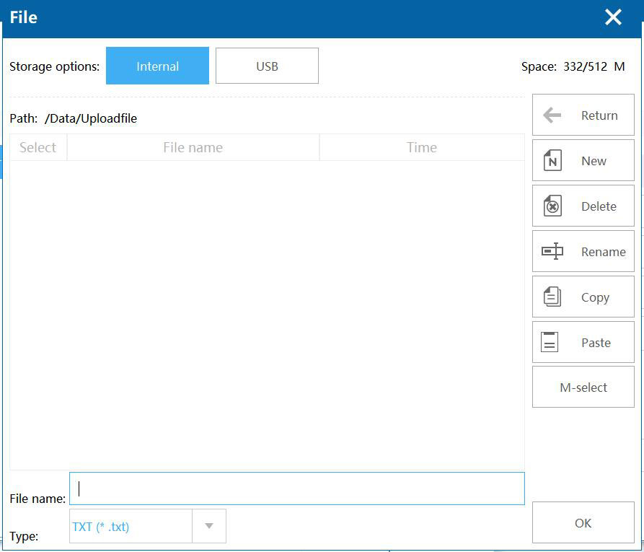
Task: Confirm with the OK button
Action: point(583,523)
